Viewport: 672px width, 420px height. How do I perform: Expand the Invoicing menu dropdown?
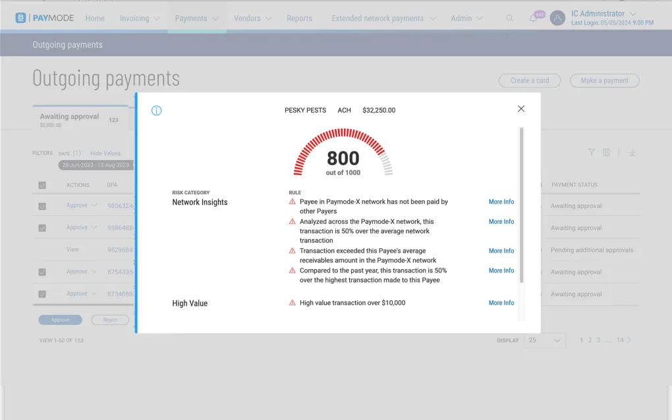(x=140, y=18)
